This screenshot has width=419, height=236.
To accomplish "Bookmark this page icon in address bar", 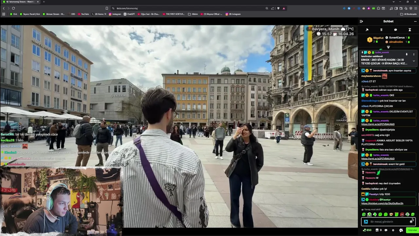I will point(107,8).
